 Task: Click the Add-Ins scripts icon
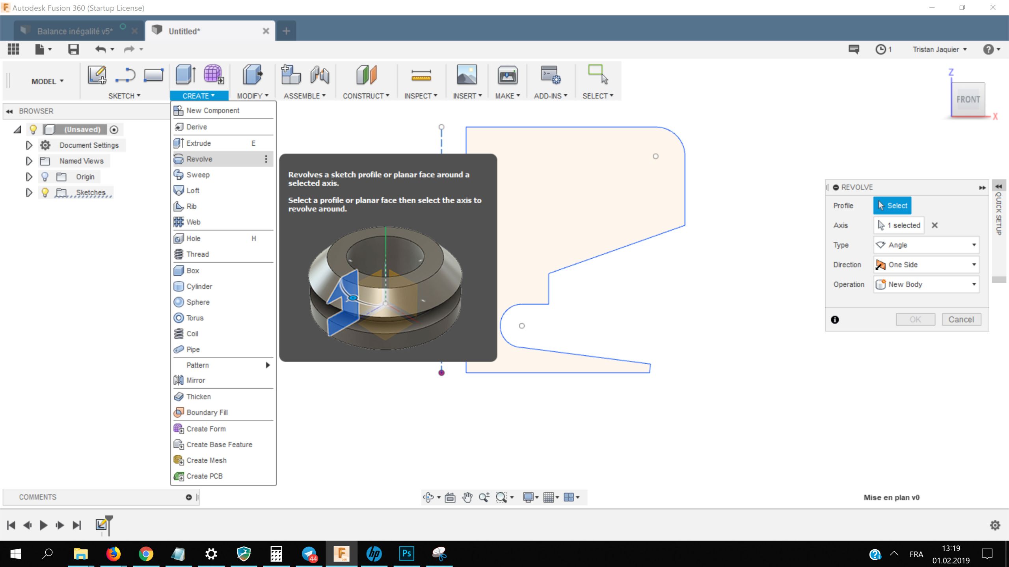(x=551, y=74)
